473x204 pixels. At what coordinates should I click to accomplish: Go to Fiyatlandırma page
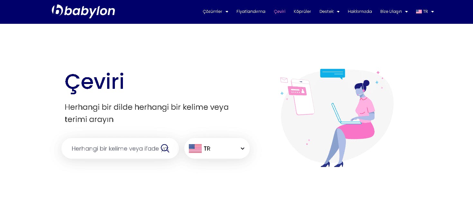click(251, 12)
